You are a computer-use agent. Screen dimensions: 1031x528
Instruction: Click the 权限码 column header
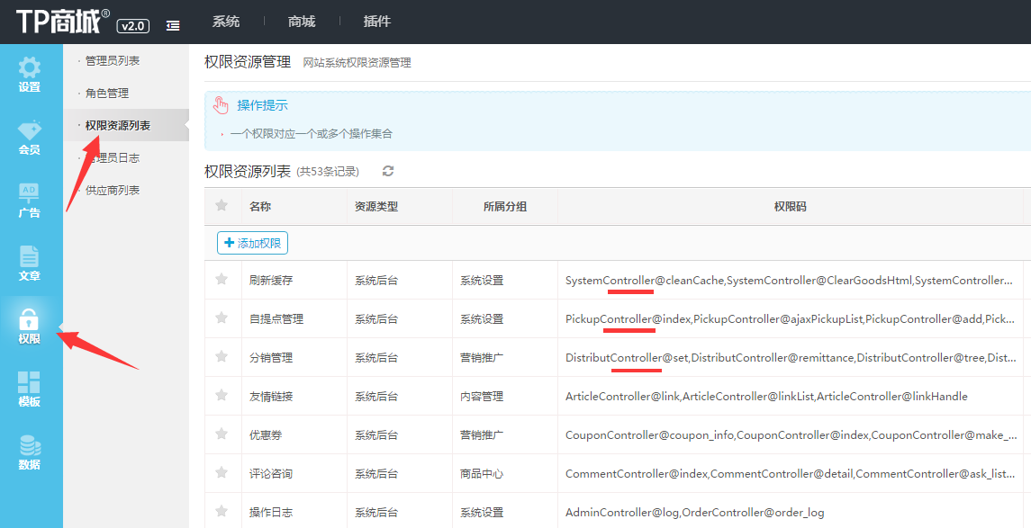[790, 207]
